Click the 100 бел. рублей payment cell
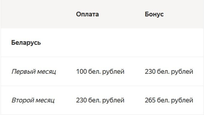The image size is (204, 115). [x=100, y=71]
